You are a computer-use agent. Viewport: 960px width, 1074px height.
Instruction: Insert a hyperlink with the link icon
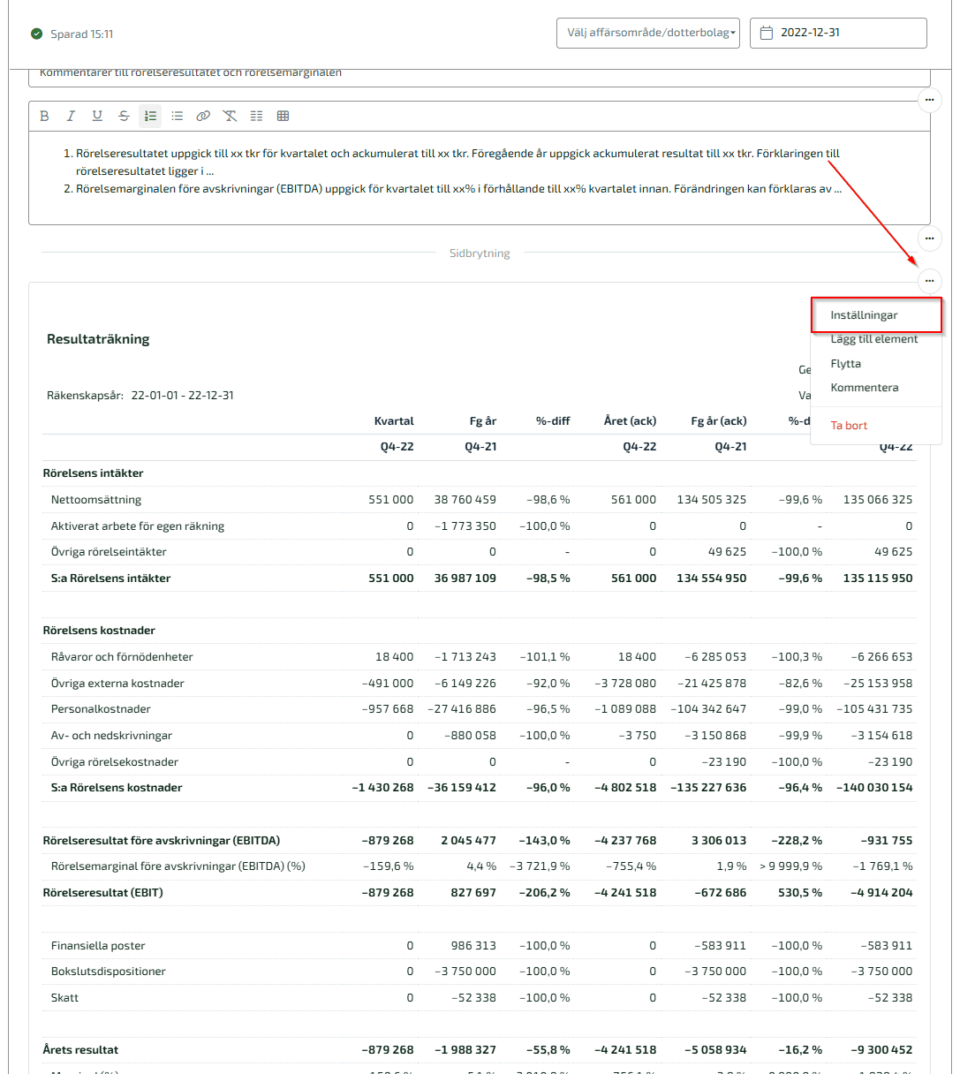pyautogui.click(x=203, y=116)
